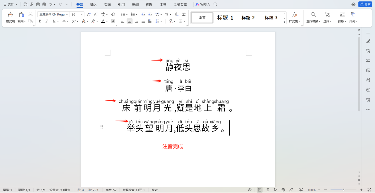Viewport: 375px width, 193px height.
Task: Click the Cut scissors icon
Action: [30, 14]
